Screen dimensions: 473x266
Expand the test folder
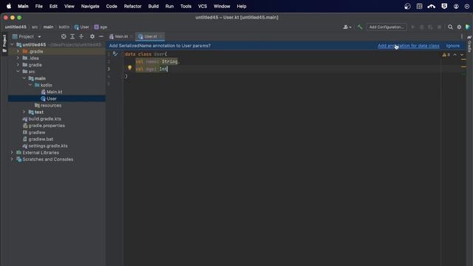coord(24,112)
